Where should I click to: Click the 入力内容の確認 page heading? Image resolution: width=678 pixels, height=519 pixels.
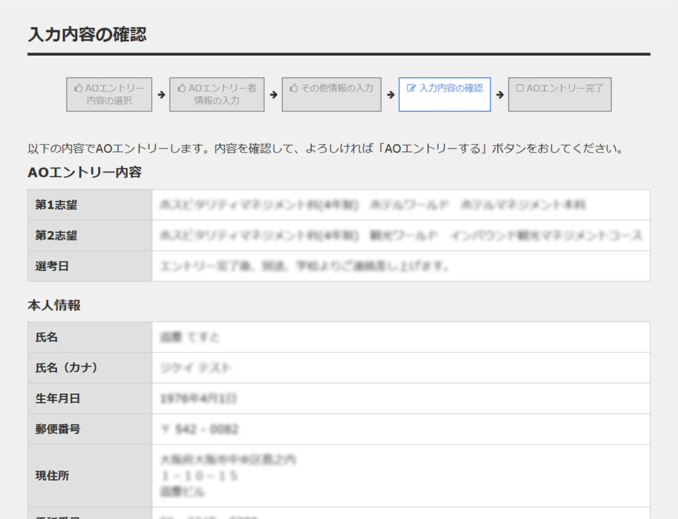(88, 35)
